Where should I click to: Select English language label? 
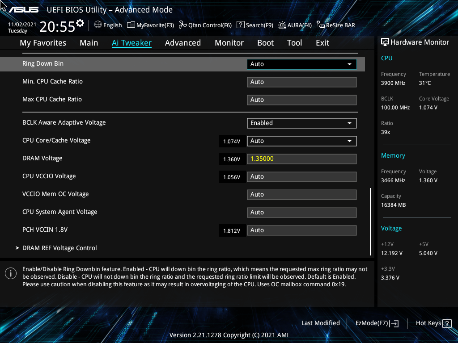click(112, 25)
